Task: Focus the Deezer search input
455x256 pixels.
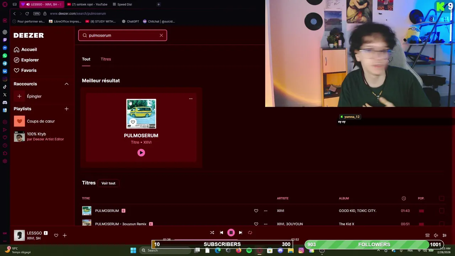Action: click(123, 35)
